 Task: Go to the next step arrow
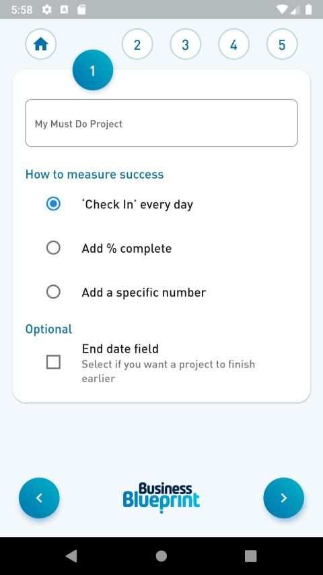click(x=283, y=497)
